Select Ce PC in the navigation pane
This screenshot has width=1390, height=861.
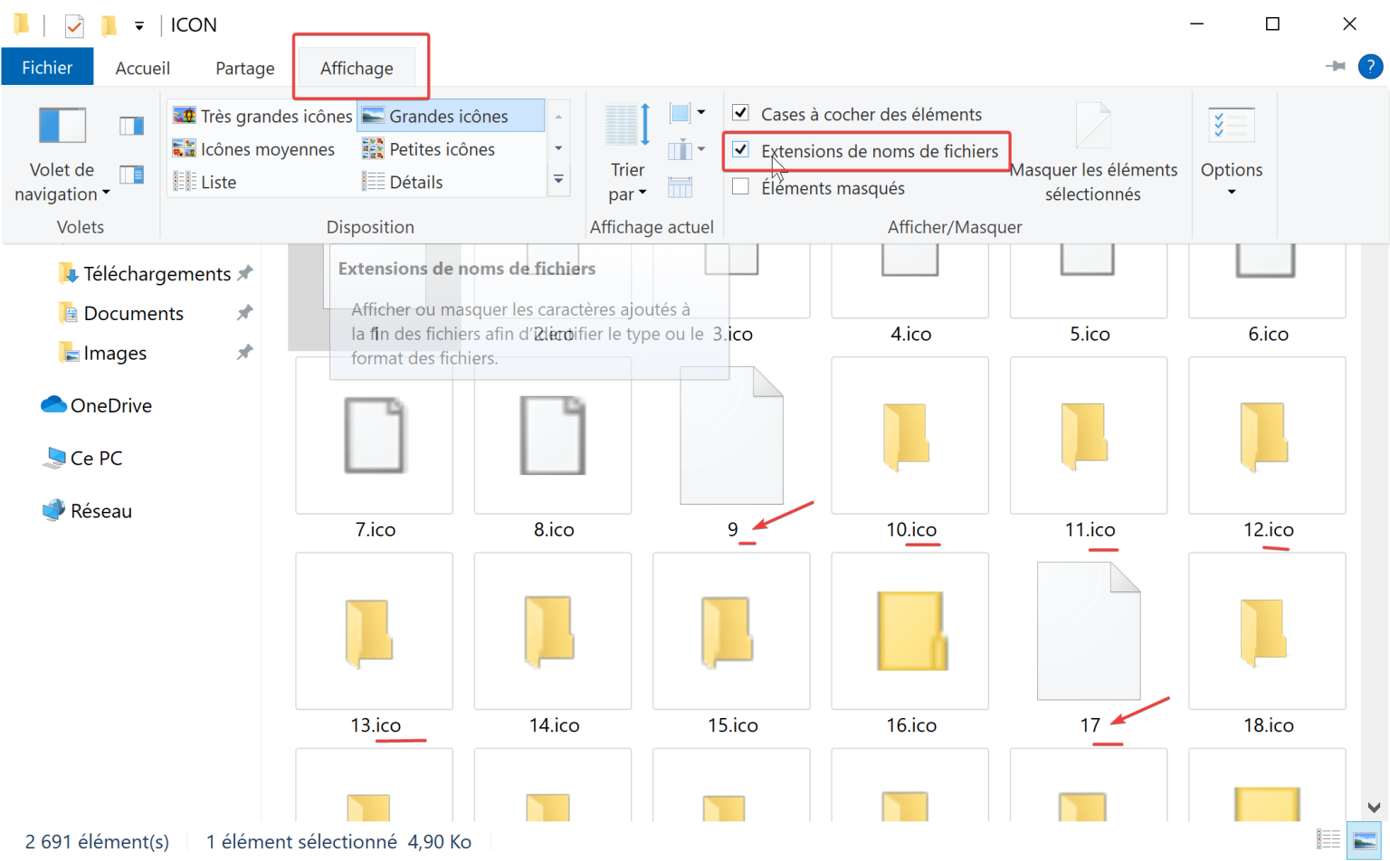point(96,458)
